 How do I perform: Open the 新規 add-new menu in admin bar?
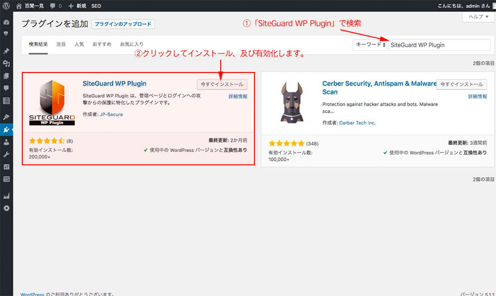pos(77,5)
